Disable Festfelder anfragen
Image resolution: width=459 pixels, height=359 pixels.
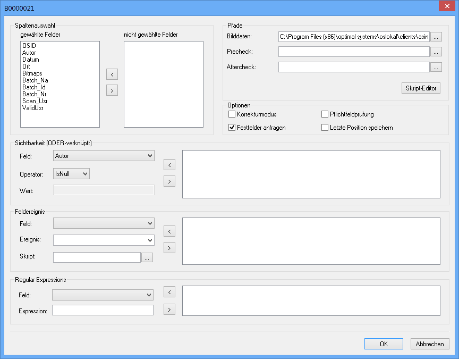232,127
